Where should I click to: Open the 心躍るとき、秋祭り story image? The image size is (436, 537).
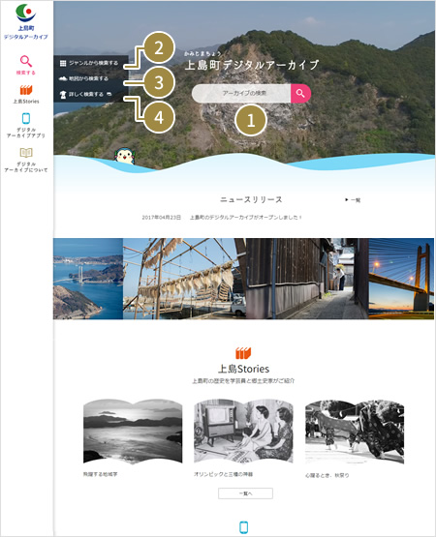pos(355,432)
